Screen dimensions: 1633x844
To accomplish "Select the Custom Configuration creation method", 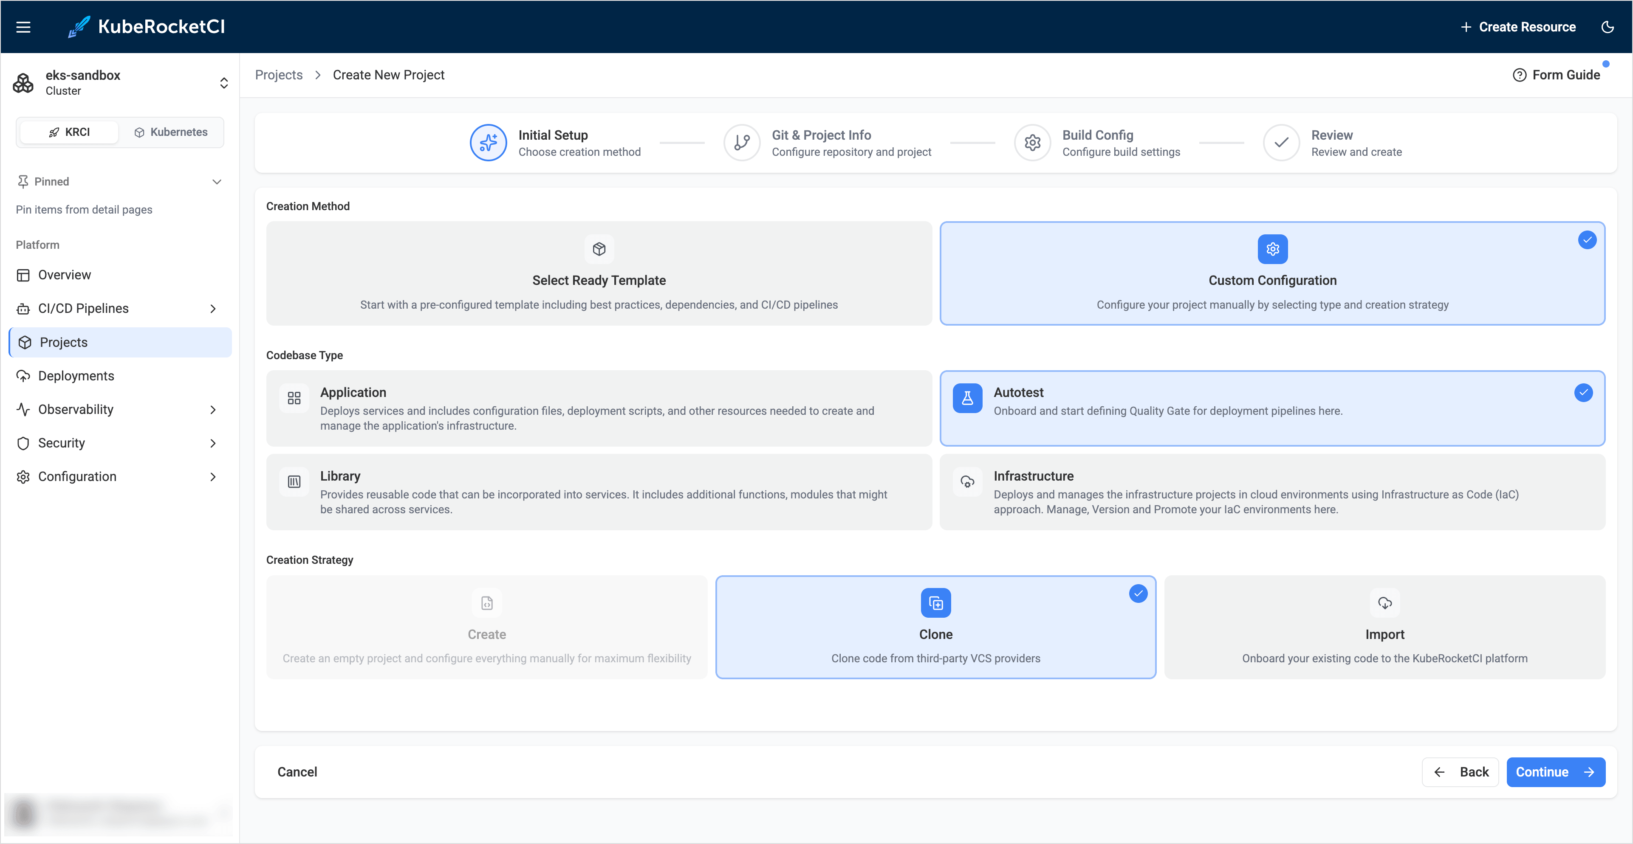I will pyautogui.click(x=1272, y=273).
